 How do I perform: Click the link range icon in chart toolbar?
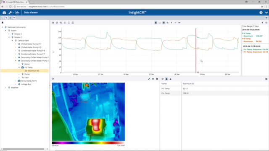pos(179,23)
